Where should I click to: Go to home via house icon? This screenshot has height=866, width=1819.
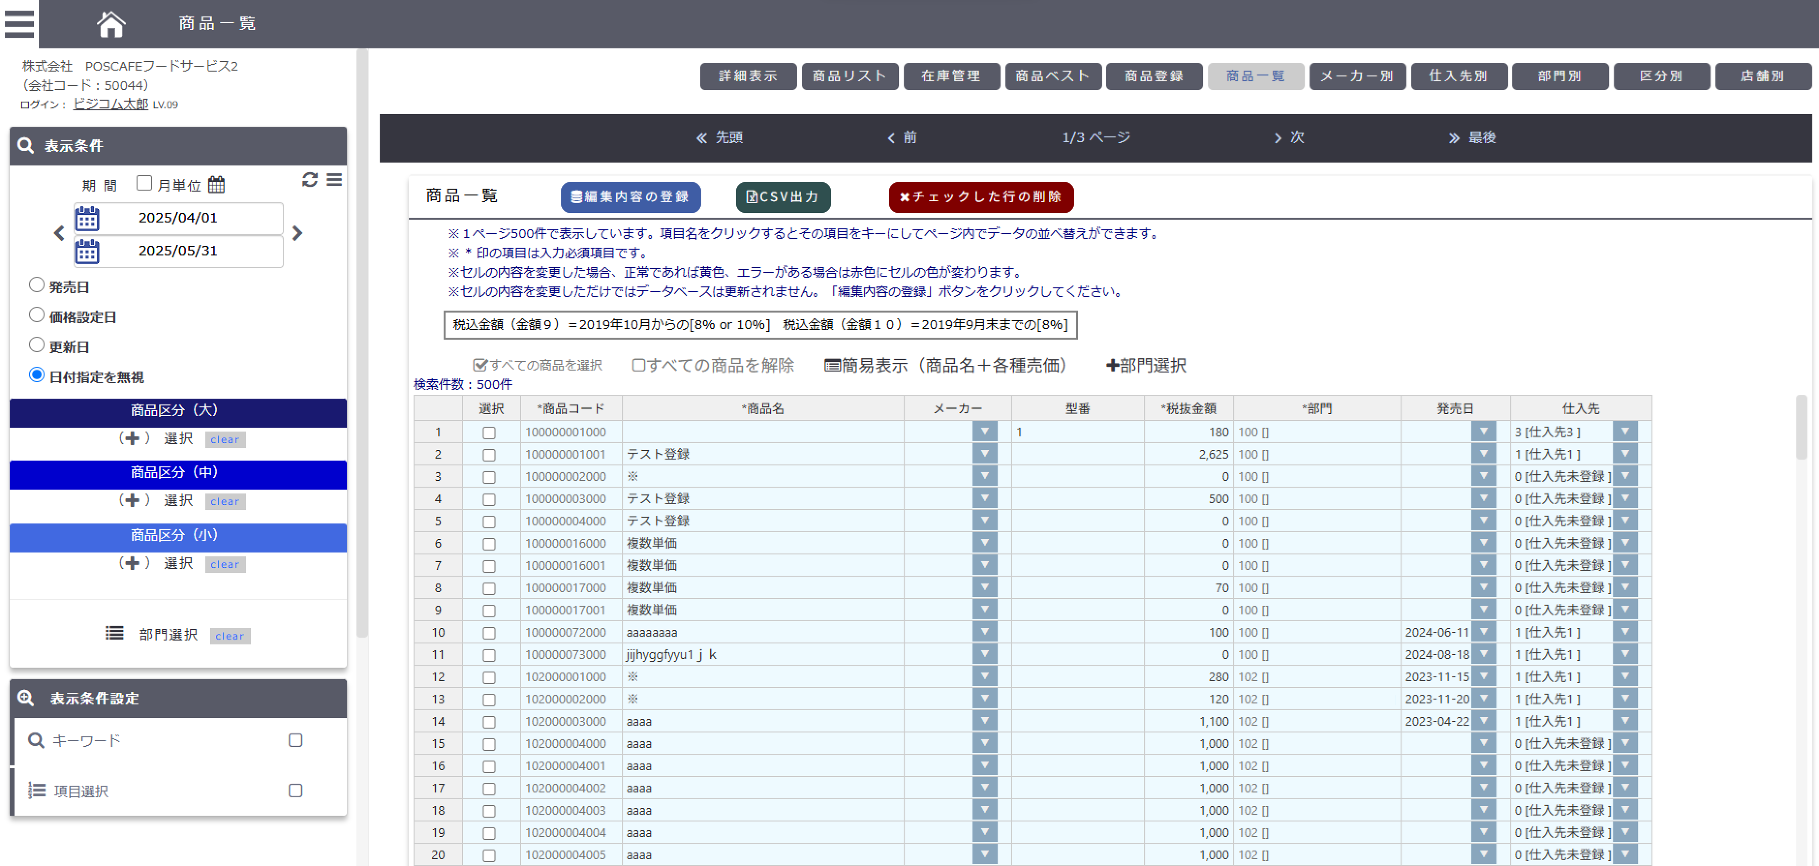tap(111, 23)
